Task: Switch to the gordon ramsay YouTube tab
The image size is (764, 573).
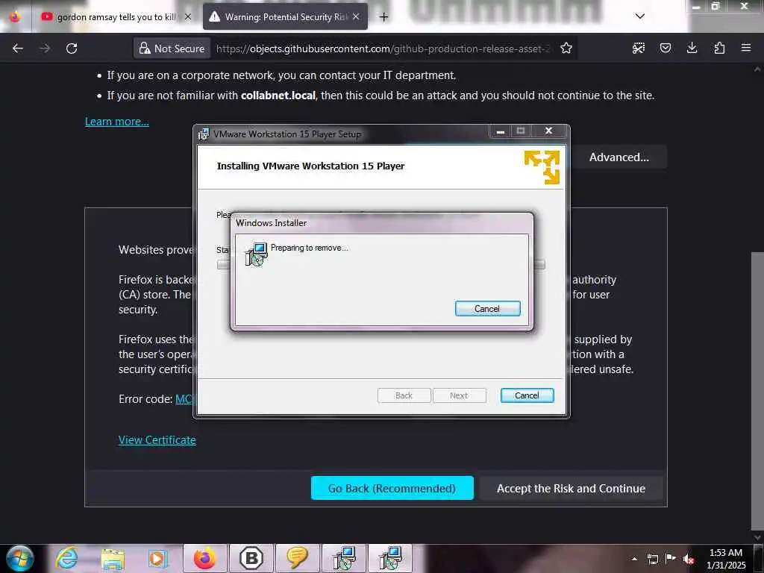Action: pos(116,17)
